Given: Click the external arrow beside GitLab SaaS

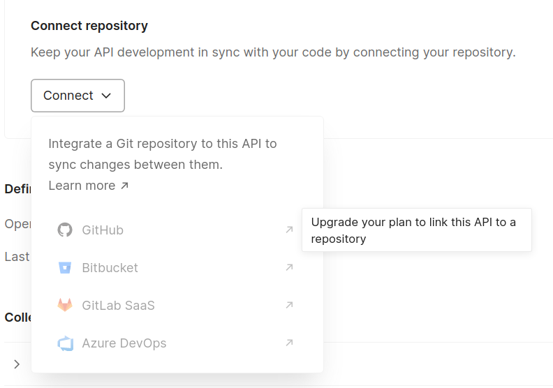Looking at the screenshot, I should coord(289,305).
